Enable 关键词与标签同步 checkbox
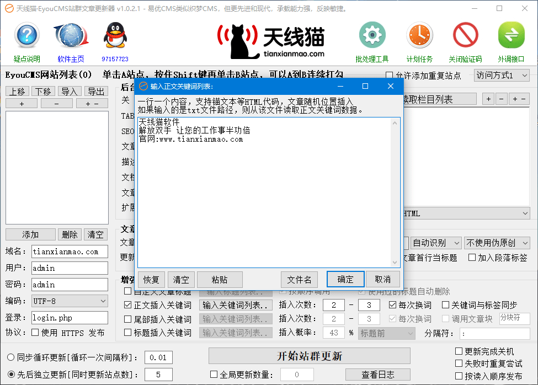Screen dimensions: 538x385 click(445, 305)
